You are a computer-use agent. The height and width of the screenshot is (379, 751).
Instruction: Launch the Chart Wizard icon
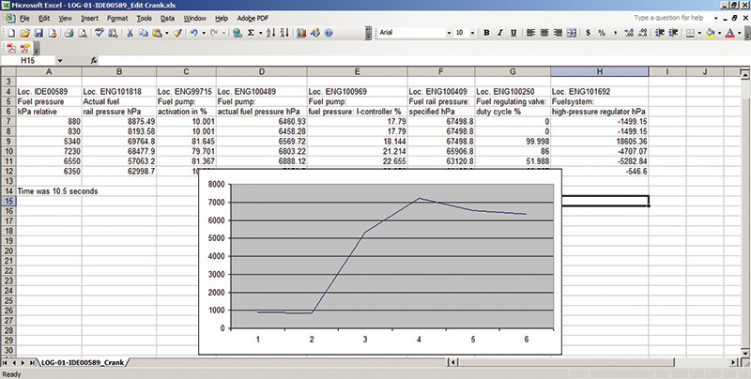pyautogui.click(x=301, y=33)
